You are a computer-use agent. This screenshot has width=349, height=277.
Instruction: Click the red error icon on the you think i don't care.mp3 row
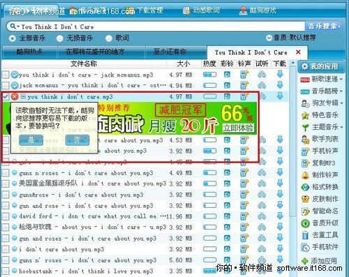tap(15, 96)
